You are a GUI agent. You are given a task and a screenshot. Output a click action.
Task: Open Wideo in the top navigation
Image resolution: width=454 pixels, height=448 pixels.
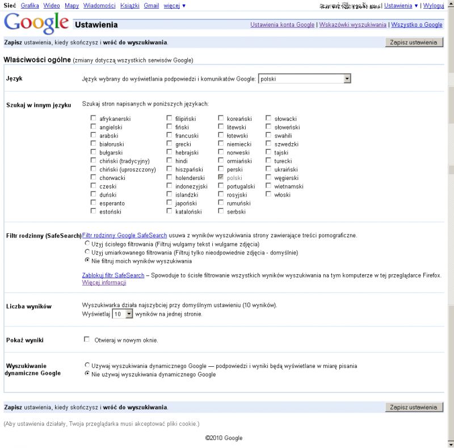click(x=52, y=6)
